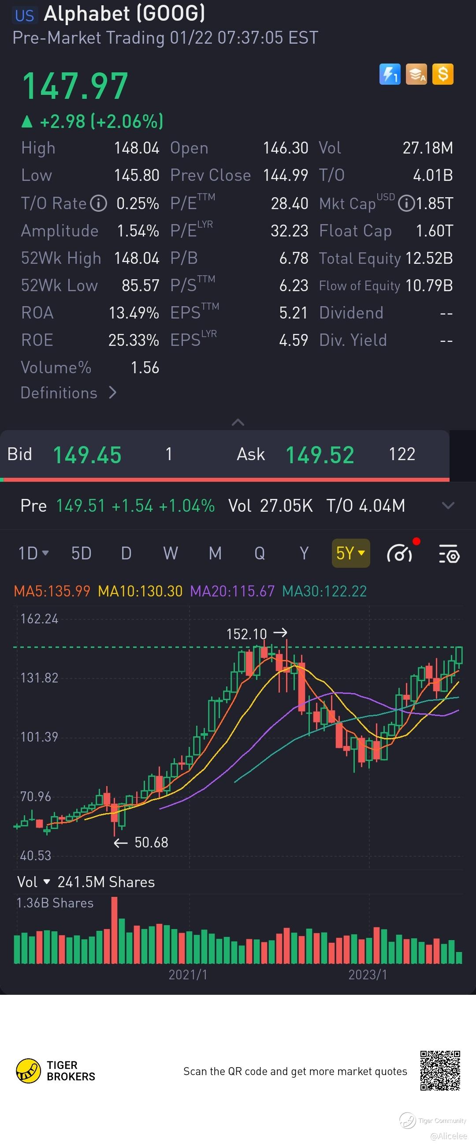
Task: Tap the 50.68 low marker on chart
Action: point(141,843)
